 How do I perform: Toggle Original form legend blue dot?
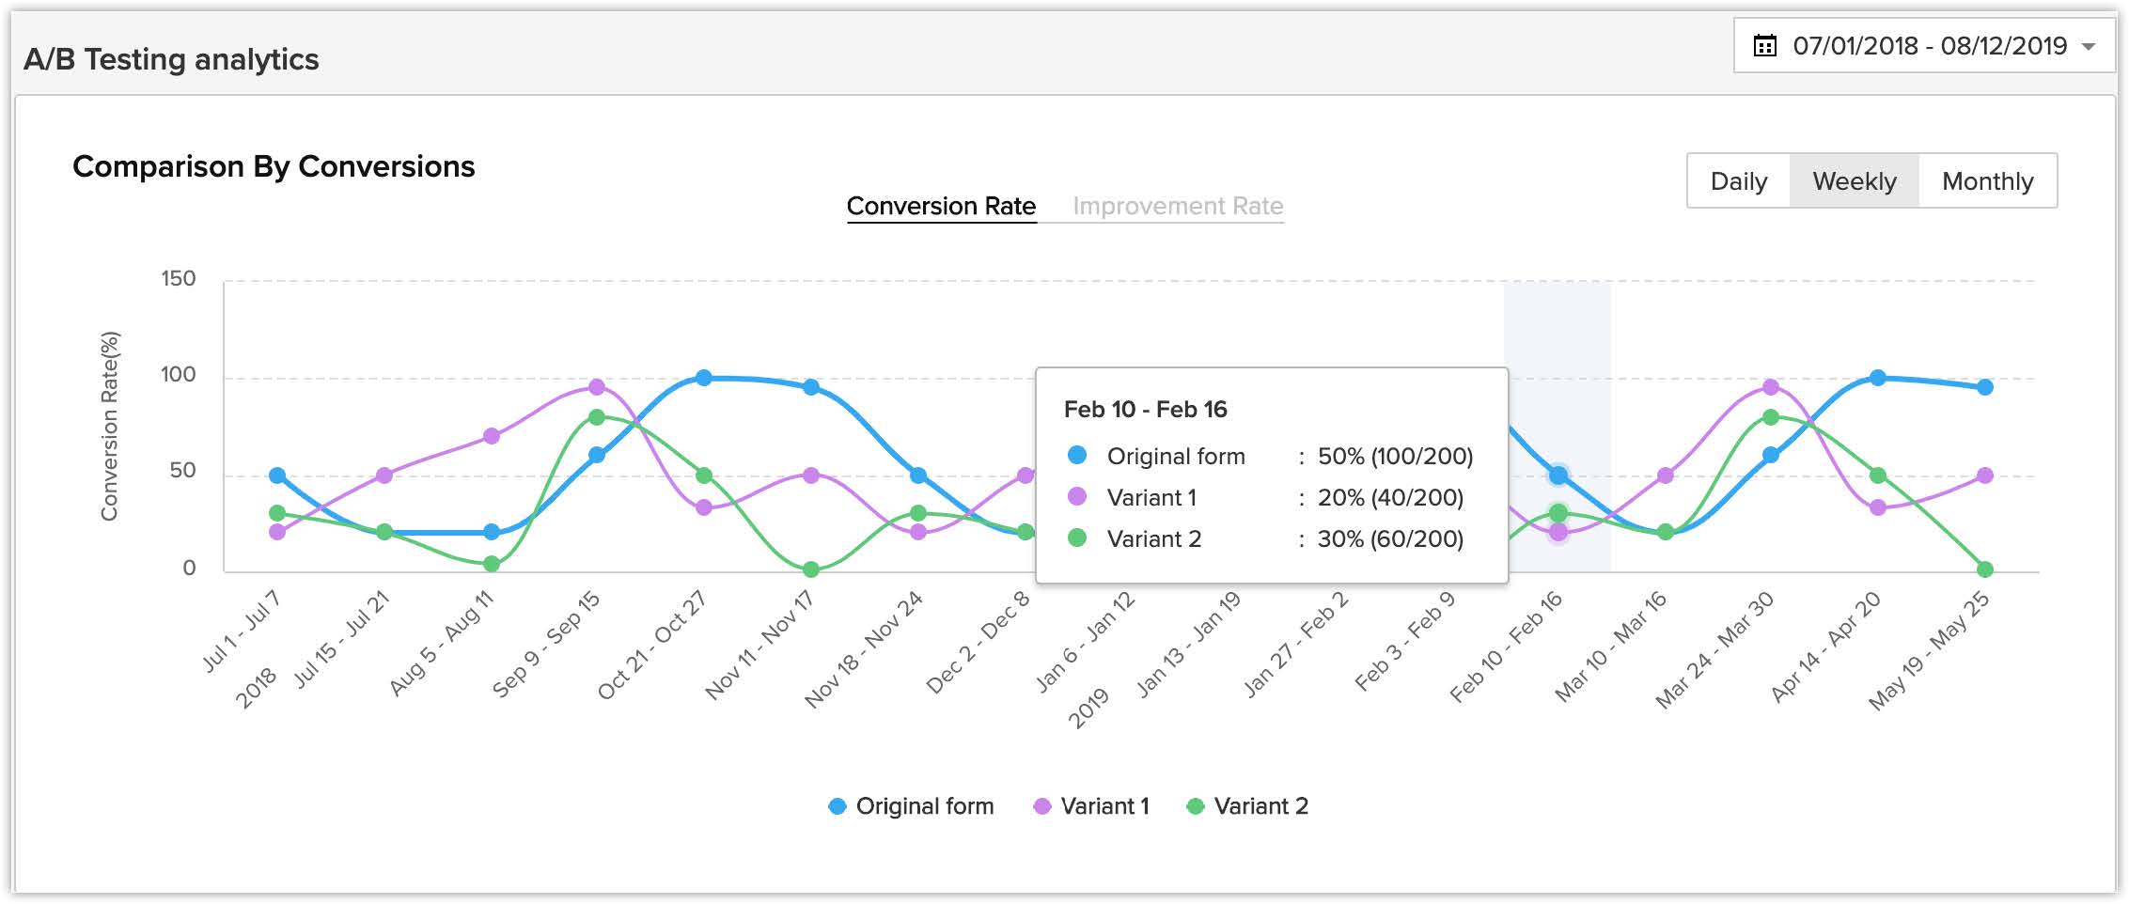[837, 806]
